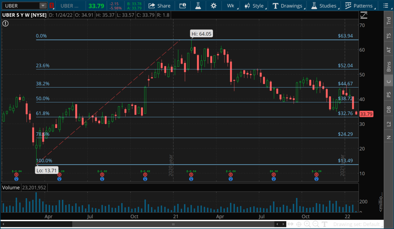Click the UBER 5 Y W [NYSE] chart title
The image size is (394, 229).
(x=24, y=15)
